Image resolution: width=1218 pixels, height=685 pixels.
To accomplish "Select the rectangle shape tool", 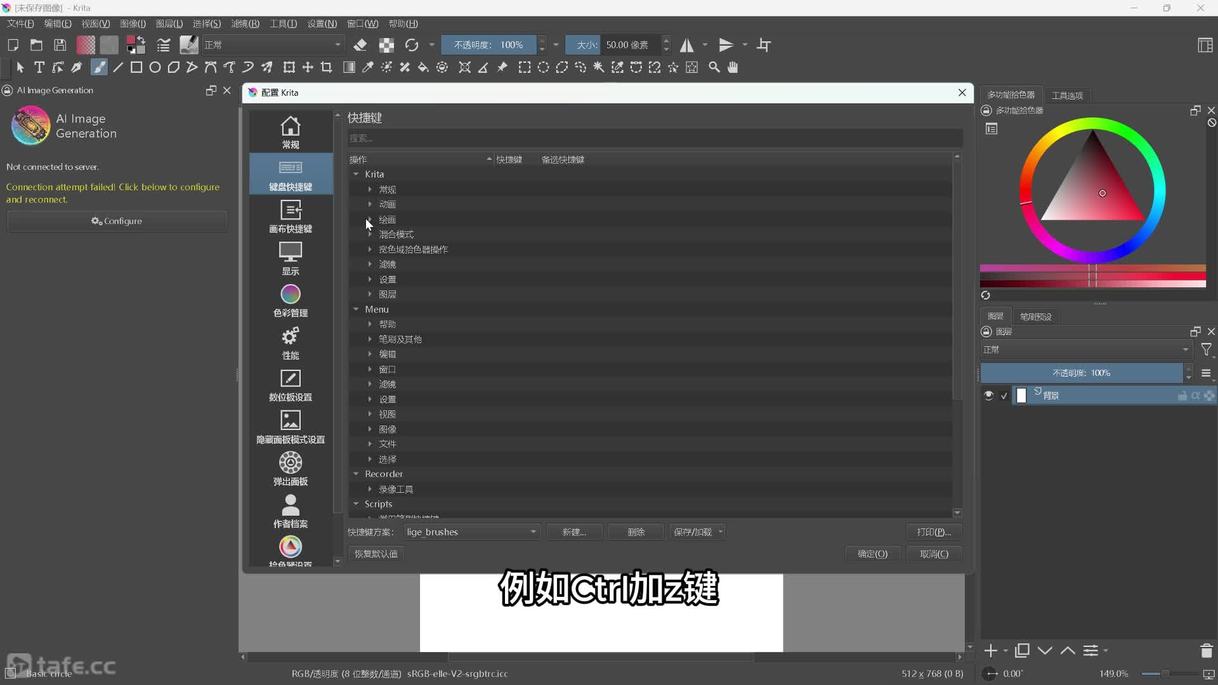I will point(136,67).
